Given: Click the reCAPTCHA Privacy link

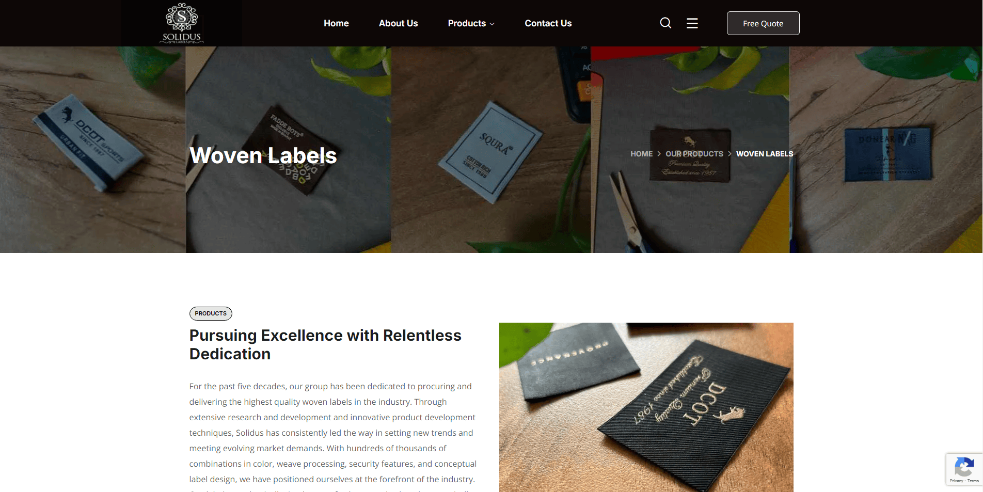Looking at the screenshot, I should 956,481.
